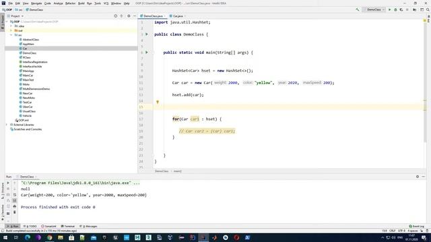This screenshot has width=431, height=242.
Task: Click run gutter arrow next to class DemoClass
Action: (147, 34)
